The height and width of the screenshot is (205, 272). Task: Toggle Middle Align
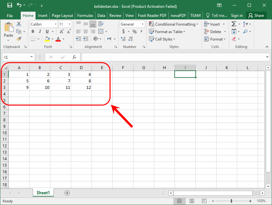(86, 24)
